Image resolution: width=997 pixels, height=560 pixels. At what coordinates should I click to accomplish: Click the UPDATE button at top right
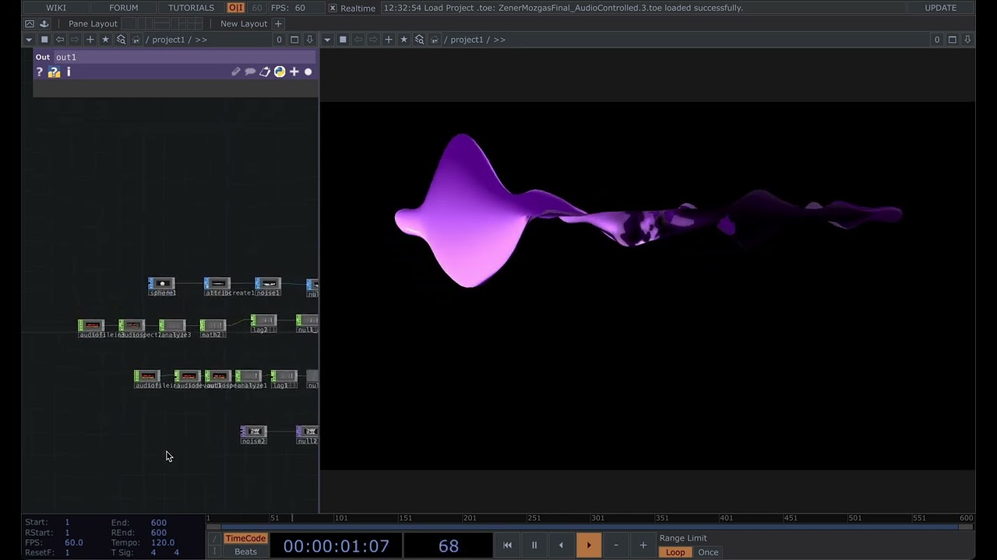(940, 8)
